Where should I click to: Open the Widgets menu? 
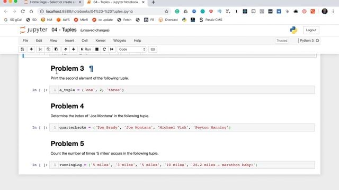120,41
